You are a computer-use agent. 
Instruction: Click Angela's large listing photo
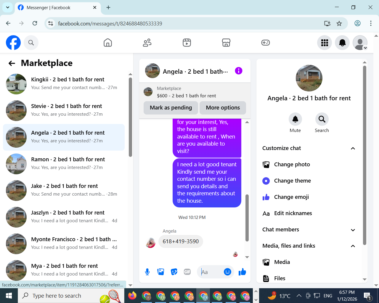click(309, 78)
